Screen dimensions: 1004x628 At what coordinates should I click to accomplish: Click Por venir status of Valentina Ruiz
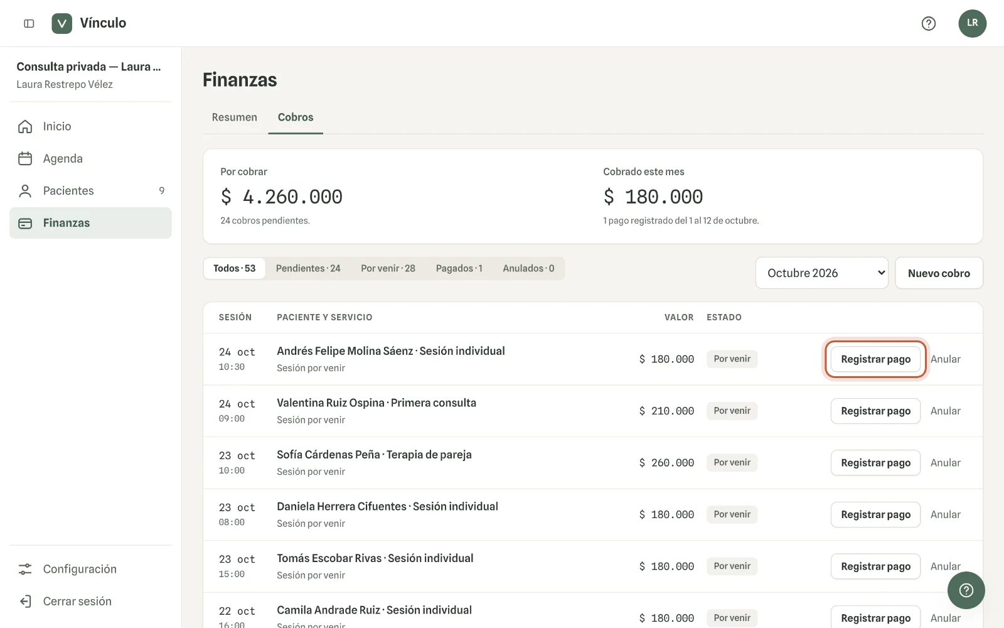coord(732,411)
